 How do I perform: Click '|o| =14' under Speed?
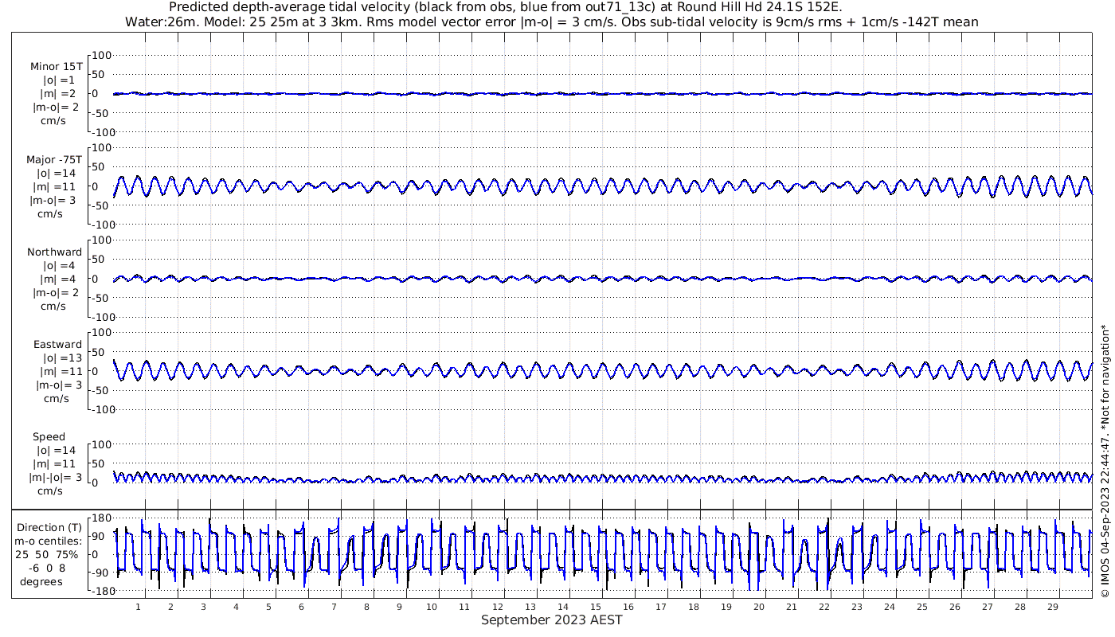[x=56, y=450]
